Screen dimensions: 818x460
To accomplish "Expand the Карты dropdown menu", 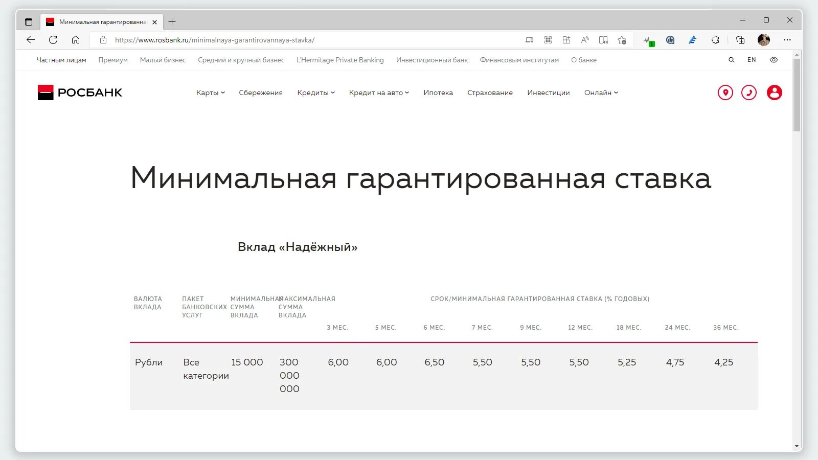I will tap(211, 93).
